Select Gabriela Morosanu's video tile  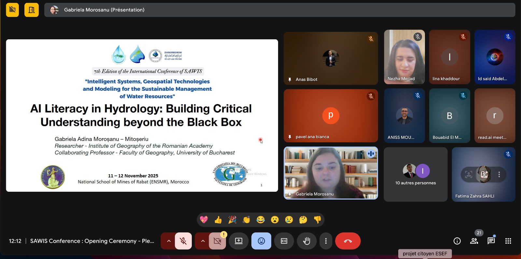point(331,173)
